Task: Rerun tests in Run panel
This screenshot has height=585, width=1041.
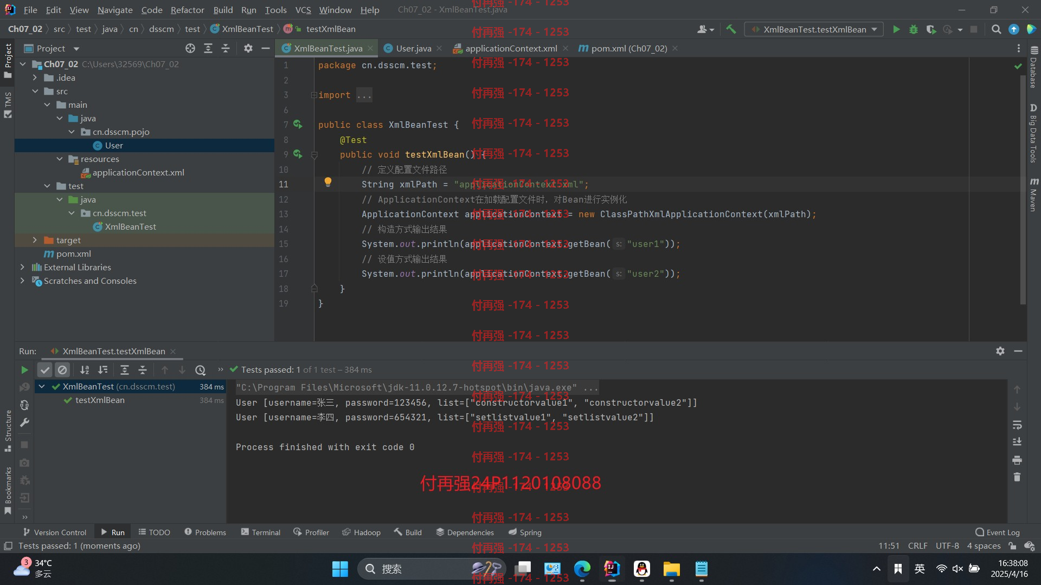Action: click(24, 370)
